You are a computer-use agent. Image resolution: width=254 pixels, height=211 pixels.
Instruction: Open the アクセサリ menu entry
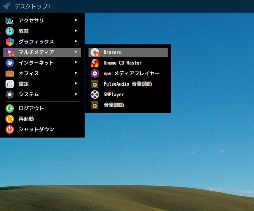tap(42, 21)
